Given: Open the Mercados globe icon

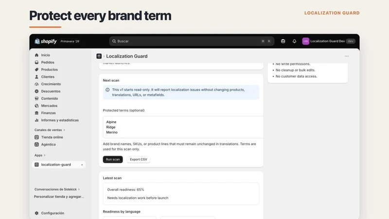Looking at the screenshot, I should coord(37,106).
